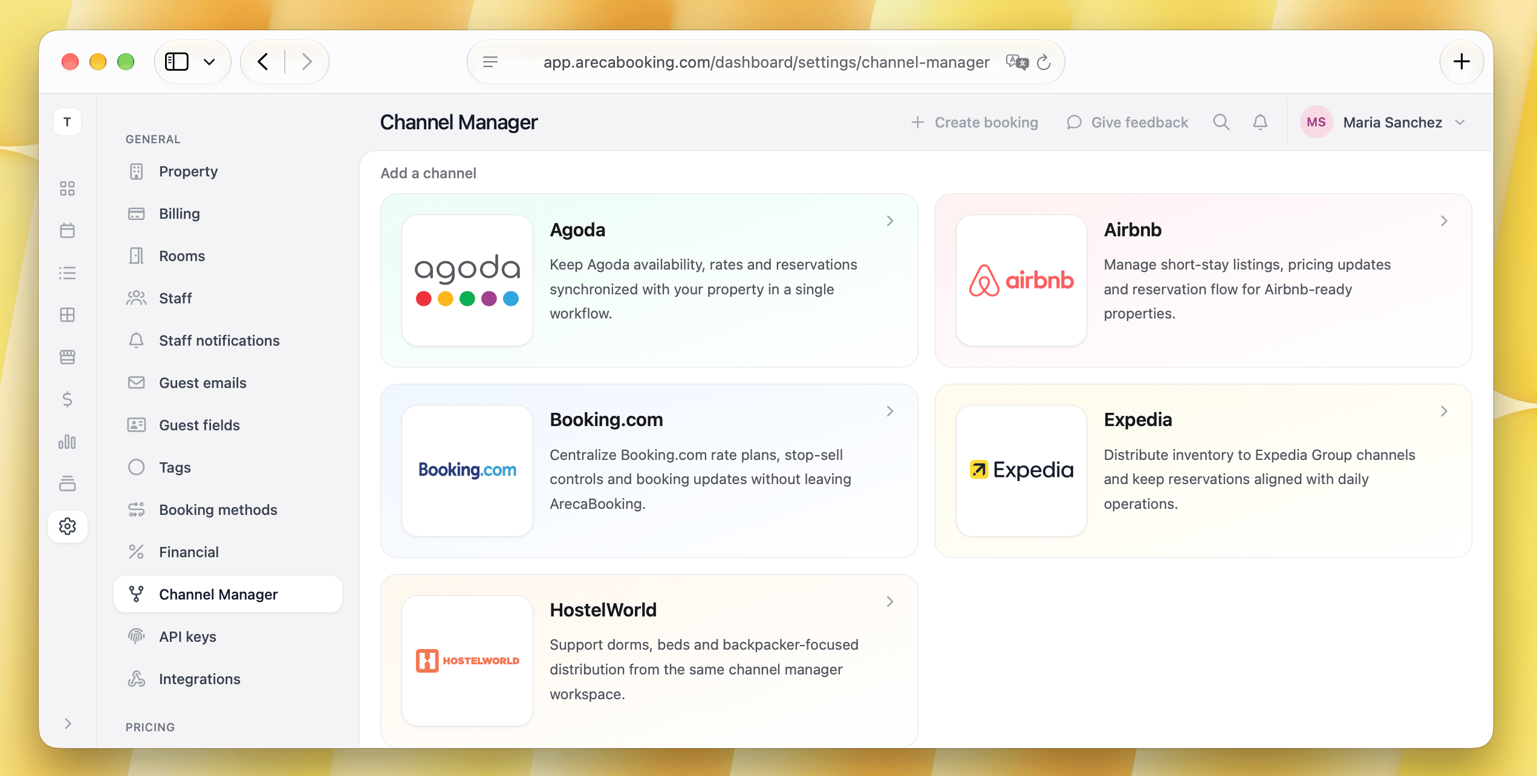Click the Booking.com logo thumbnail
Image resolution: width=1537 pixels, height=776 pixels.
[467, 471]
